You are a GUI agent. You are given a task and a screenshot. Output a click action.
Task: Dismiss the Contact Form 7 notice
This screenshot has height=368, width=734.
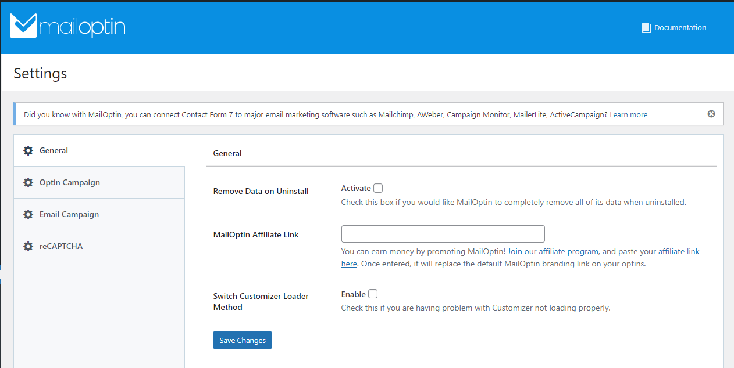[x=711, y=114]
